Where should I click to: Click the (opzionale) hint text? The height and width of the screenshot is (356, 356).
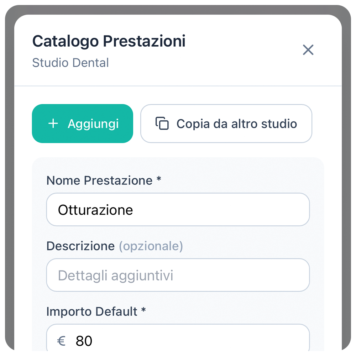tap(151, 246)
